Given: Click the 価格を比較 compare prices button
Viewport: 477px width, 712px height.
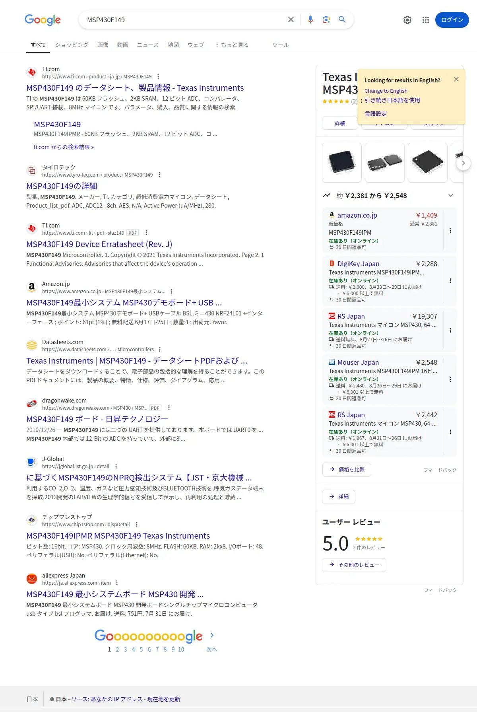Looking at the screenshot, I should (347, 469).
